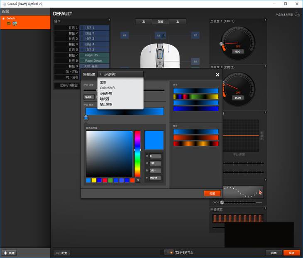The width and height of the screenshot is (303, 258).
Task: Choose 多色呼吸 in the open dropdown list
Action: pyautogui.click(x=106, y=93)
